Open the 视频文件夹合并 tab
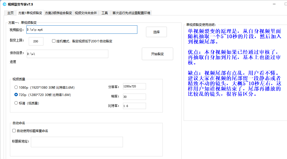 [x=86, y=13]
